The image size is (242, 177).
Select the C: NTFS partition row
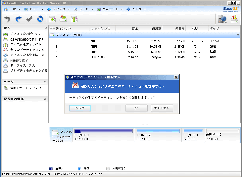pyautogui.click(x=144, y=41)
